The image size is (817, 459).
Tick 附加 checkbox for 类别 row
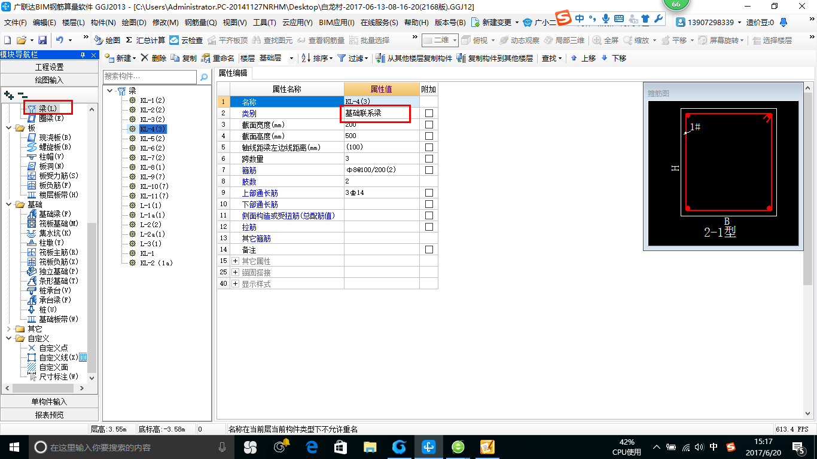point(429,113)
